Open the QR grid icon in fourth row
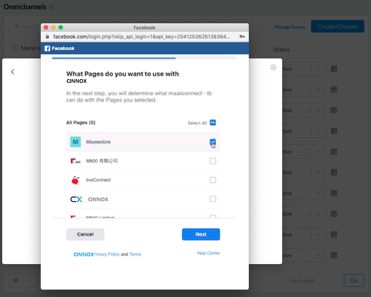This screenshot has width=371, height=297. [334, 131]
